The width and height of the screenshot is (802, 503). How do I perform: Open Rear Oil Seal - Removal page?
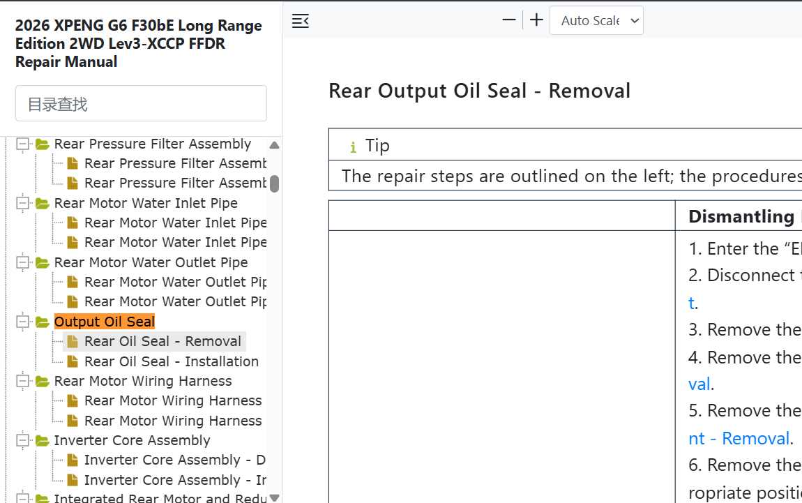[162, 341]
